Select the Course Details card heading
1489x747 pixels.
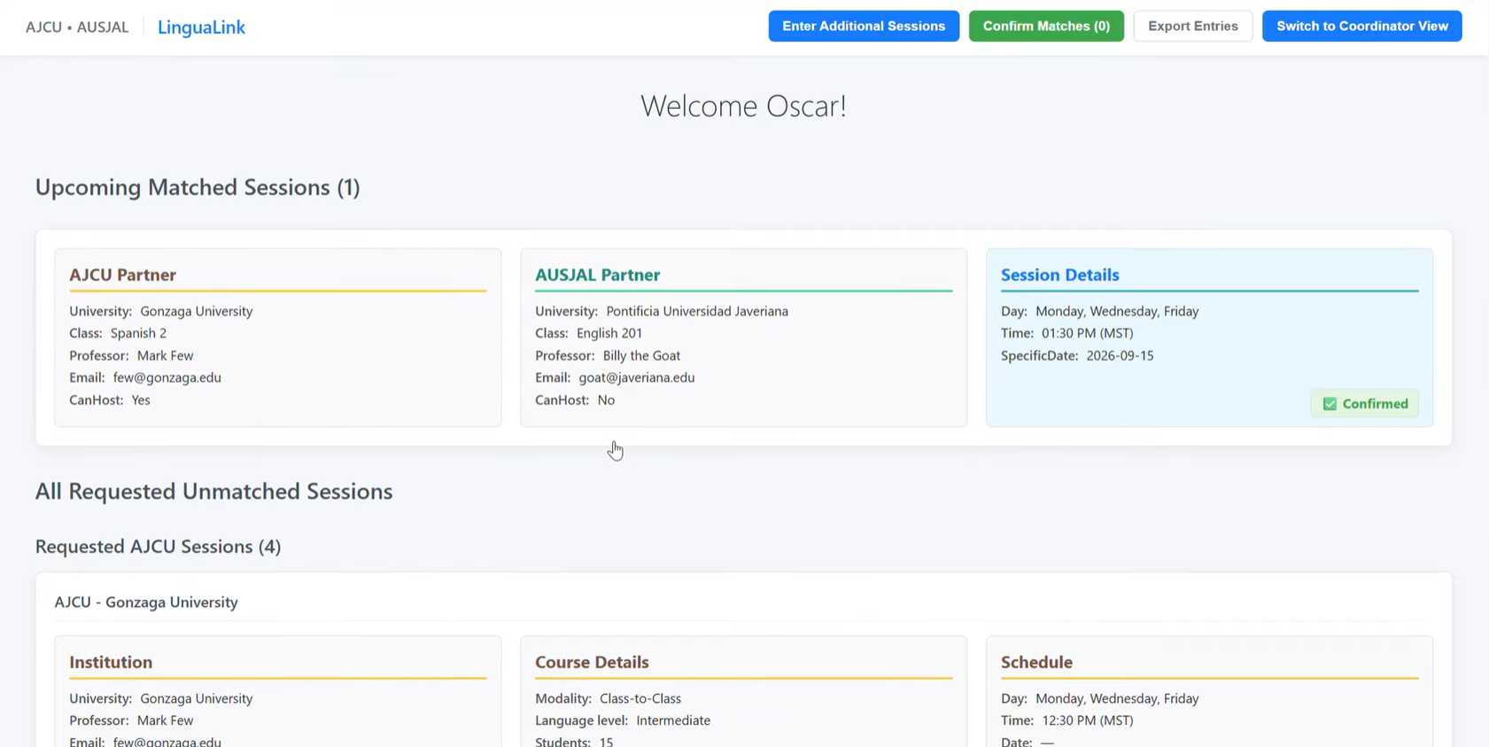[x=592, y=662]
